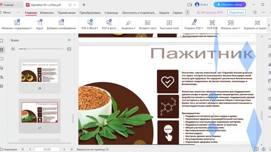271x152 pixels.
Task: Go to the first page
Action: (x=22, y=149)
